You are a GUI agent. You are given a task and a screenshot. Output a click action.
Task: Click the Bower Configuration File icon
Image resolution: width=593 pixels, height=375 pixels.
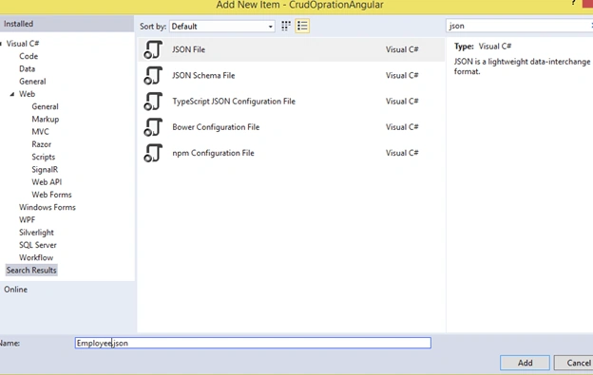(153, 127)
